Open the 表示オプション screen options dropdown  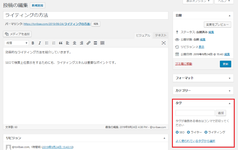(198, 1)
